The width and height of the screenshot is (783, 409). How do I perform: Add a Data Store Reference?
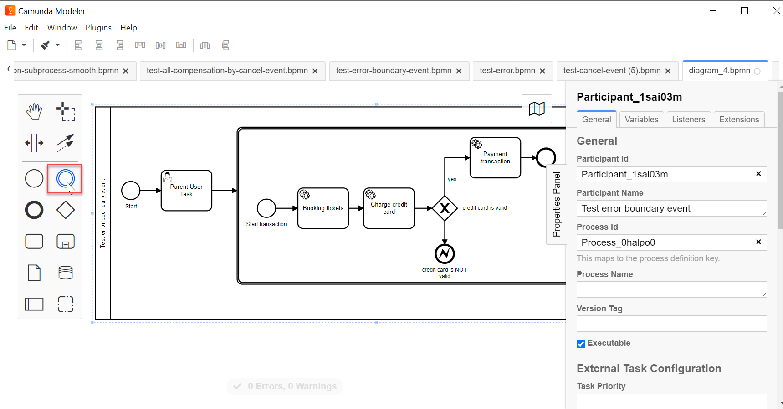[66, 273]
